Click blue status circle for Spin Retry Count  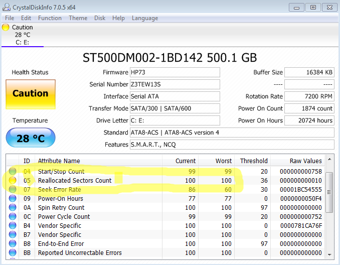pos(13,207)
